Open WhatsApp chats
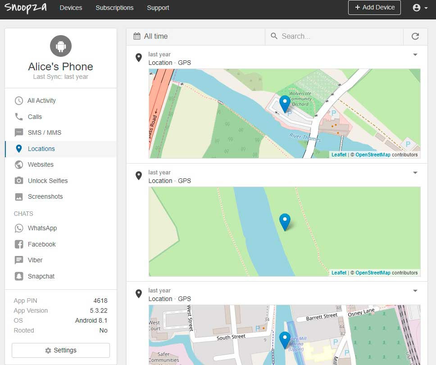The image size is (436, 365). [x=61, y=228]
